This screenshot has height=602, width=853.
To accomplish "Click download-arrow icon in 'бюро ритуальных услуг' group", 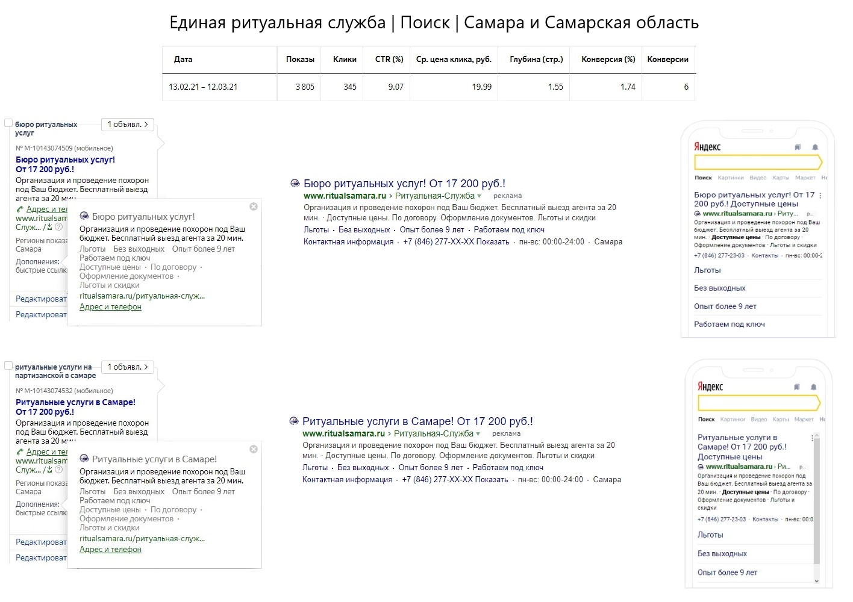I will click(49, 227).
